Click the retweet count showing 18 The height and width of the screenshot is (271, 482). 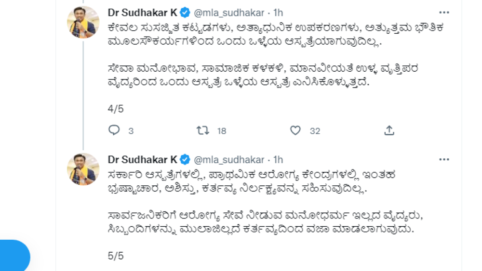pos(221,131)
